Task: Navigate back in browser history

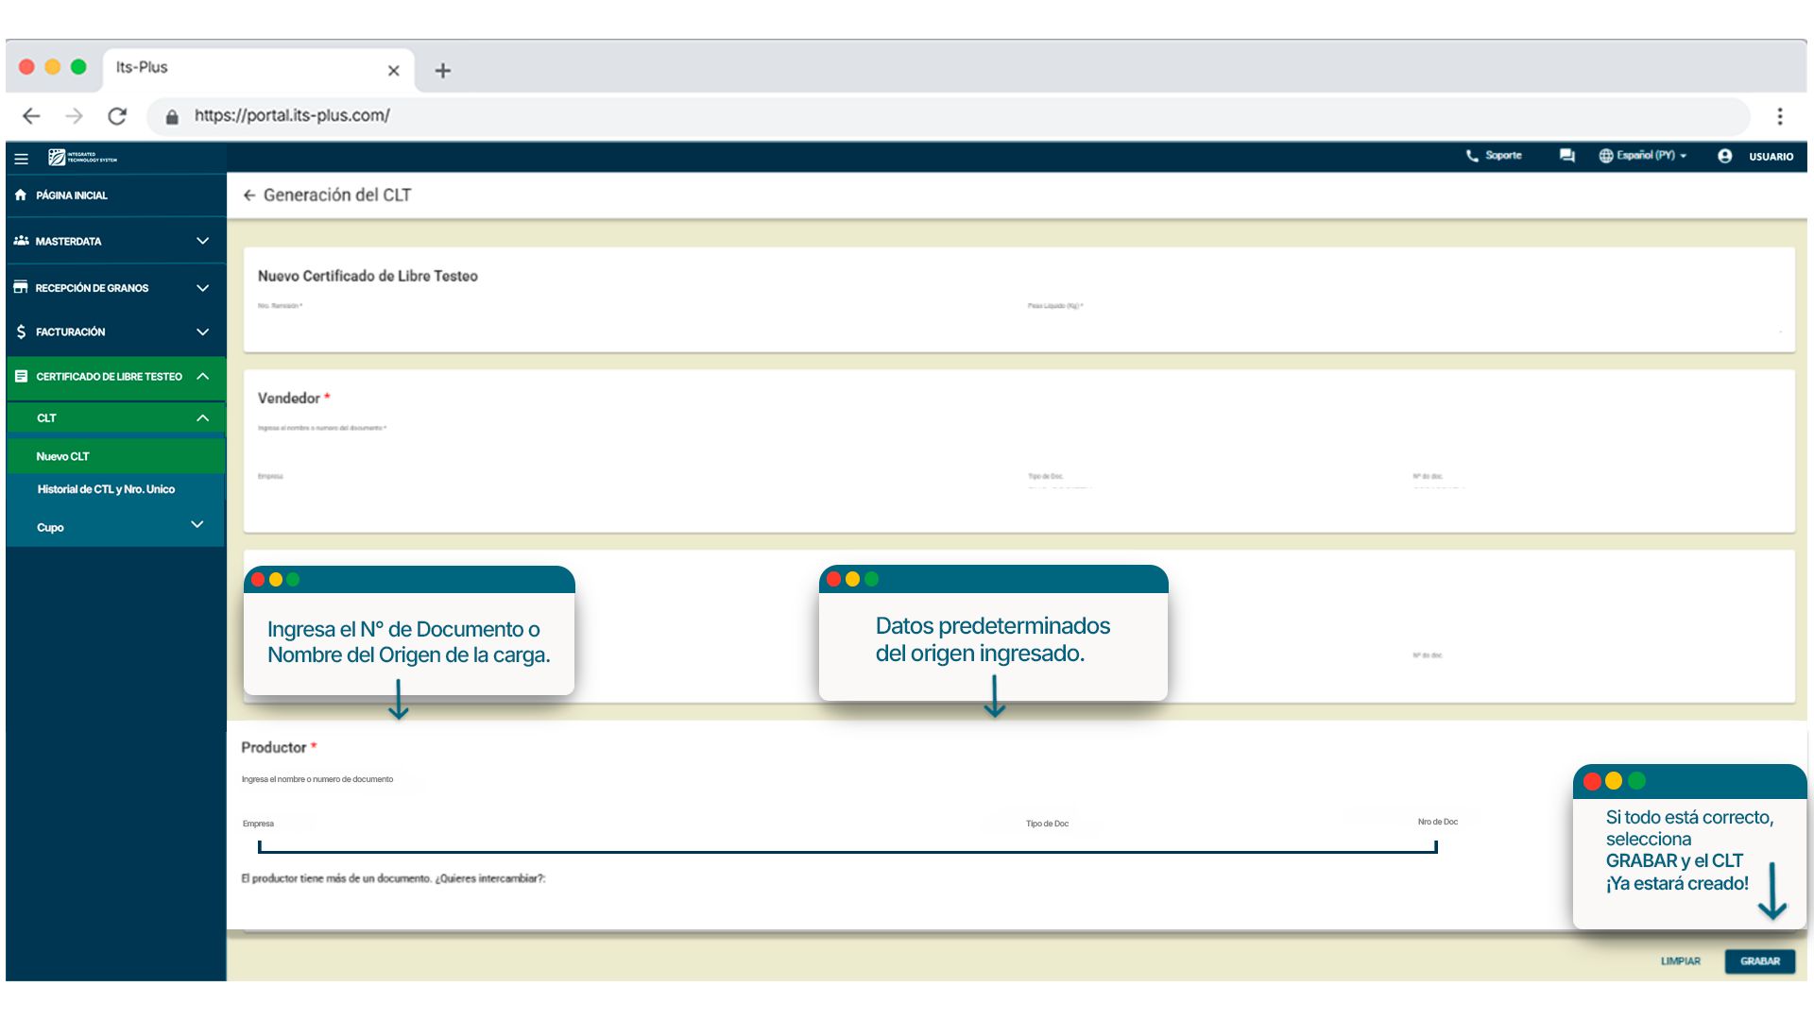Action: (x=31, y=116)
